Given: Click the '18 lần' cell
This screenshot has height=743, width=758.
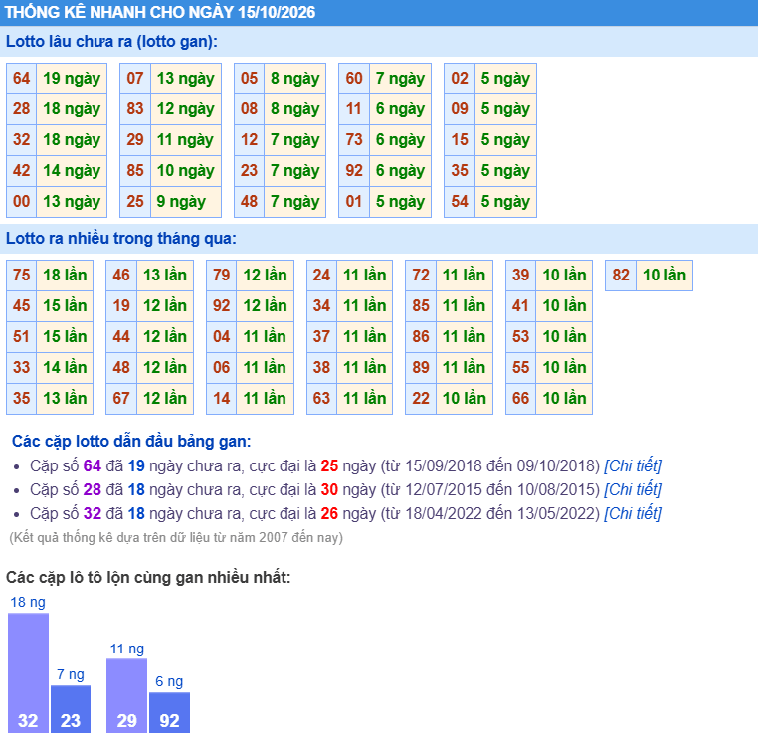Looking at the screenshot, I should 65,276.
